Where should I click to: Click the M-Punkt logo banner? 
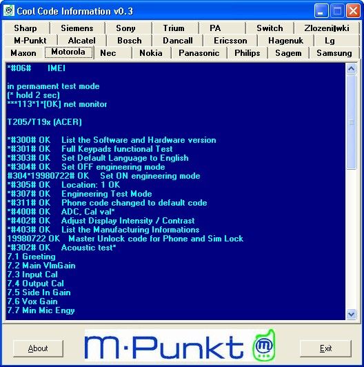pyautogui.click(x=180, y=346)
